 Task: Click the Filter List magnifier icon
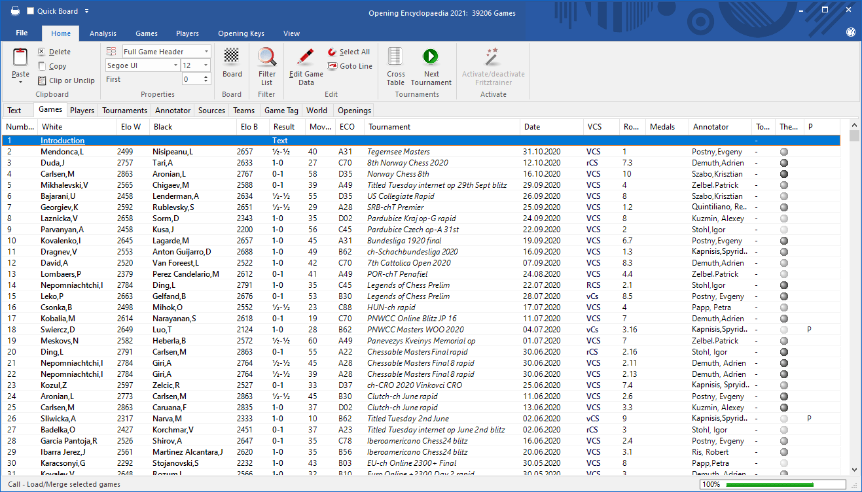tap(267, 58)
